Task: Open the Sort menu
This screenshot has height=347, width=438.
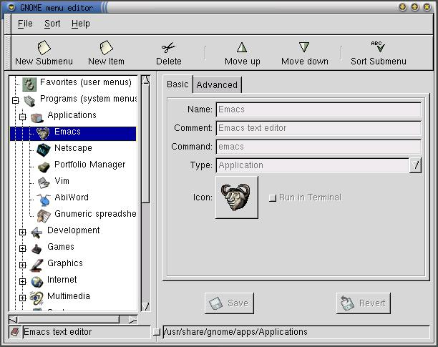Action: (52, 24)
